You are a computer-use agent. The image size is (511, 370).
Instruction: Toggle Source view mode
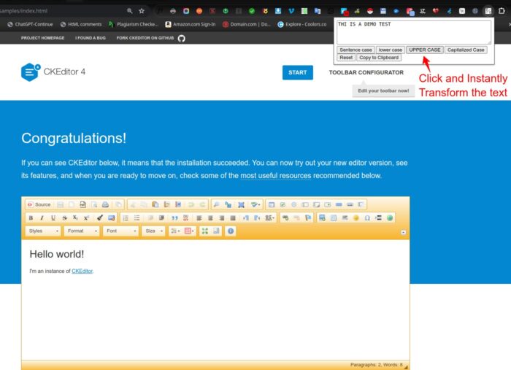coord(39,204)
